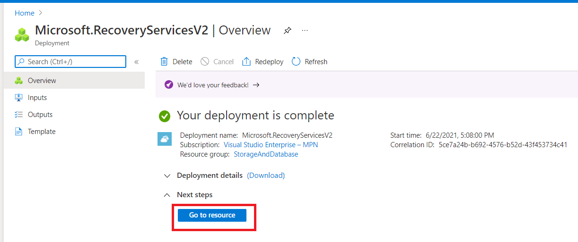Open the Template sidebar item
The image size is (578, 242).
point(42,132)
